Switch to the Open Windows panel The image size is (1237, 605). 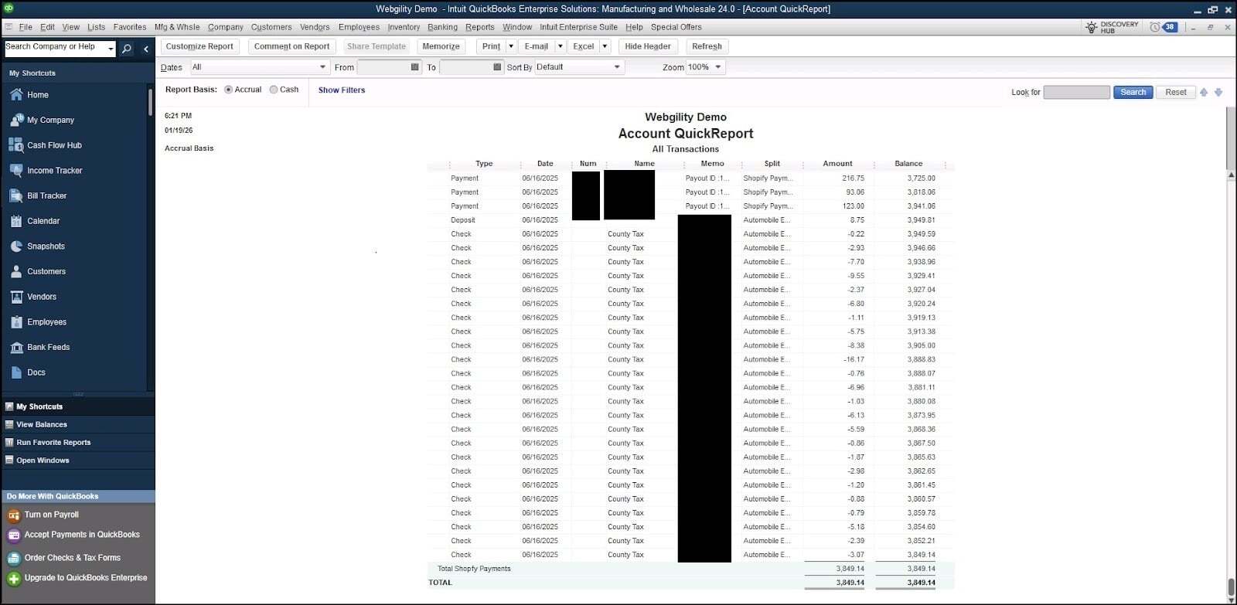pyautogui.click(x=77, y=461)
